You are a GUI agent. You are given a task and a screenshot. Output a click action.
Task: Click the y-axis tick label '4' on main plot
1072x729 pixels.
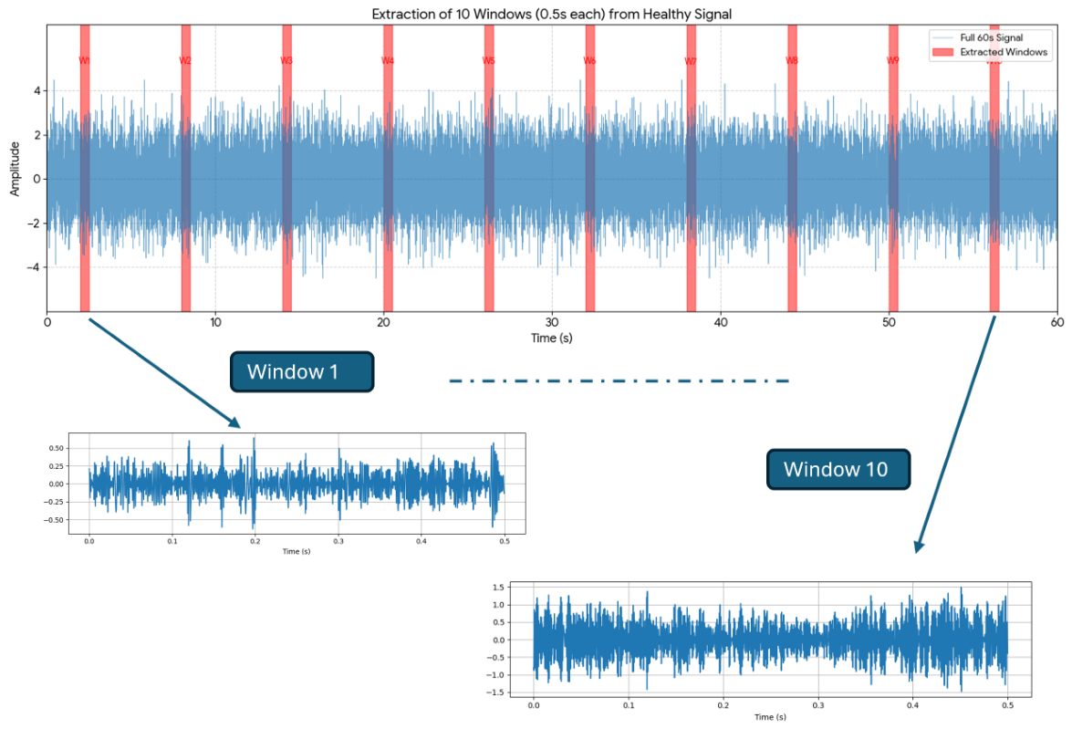(x=36, y=91)
